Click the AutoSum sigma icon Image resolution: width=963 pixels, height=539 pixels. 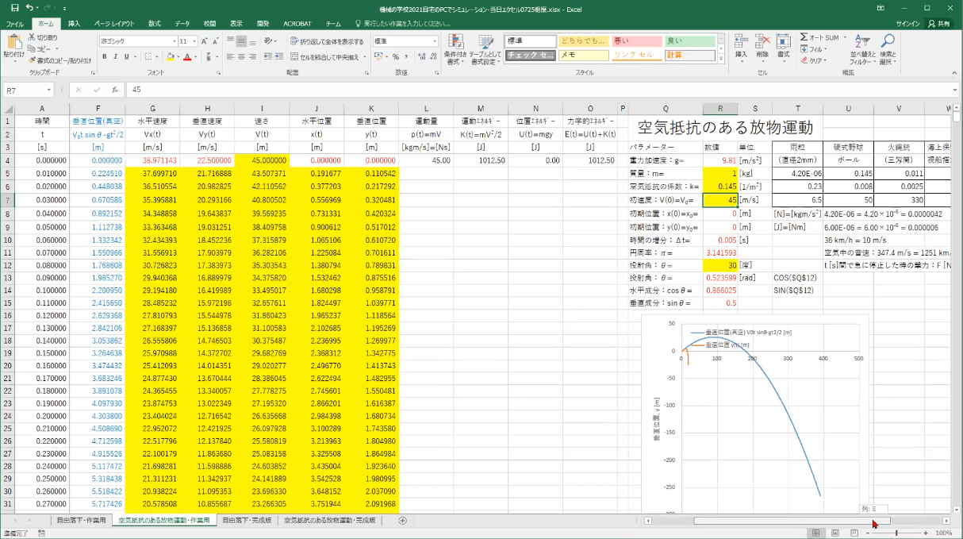(804, 37)
